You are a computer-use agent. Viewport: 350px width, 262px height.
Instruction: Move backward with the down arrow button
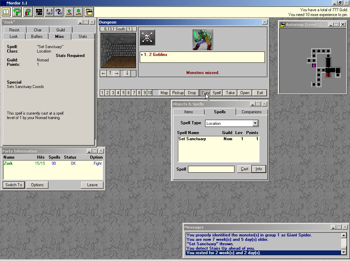tap(127, 73)
